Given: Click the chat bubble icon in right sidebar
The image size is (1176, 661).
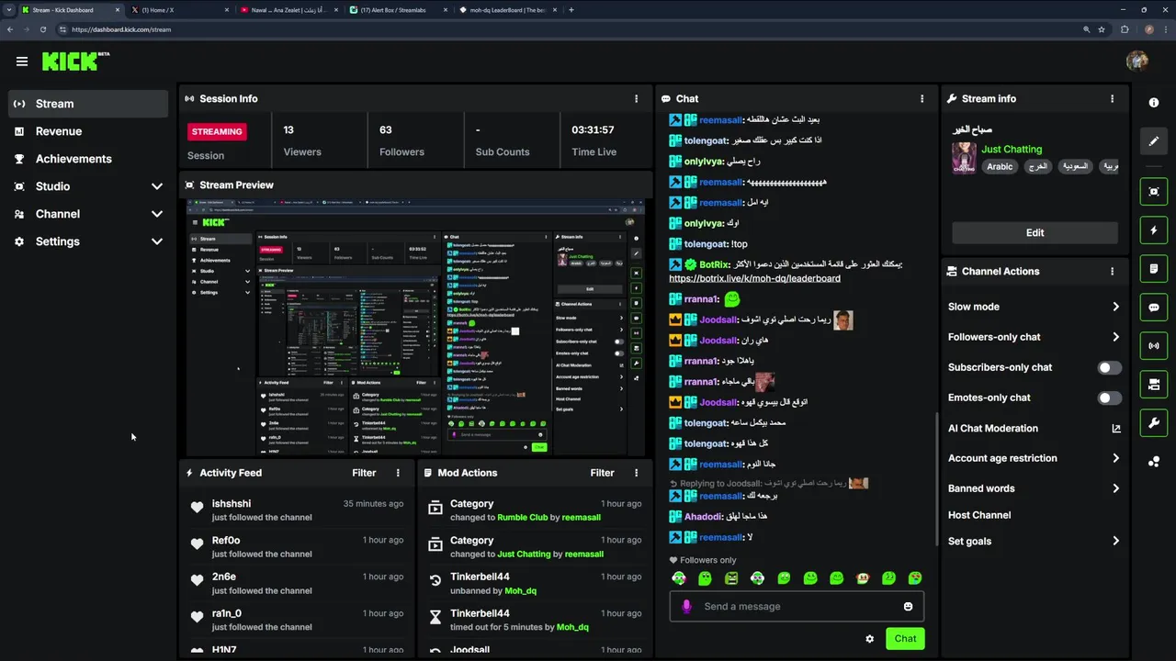Looking at the screenshot, I should pos(1154,308).
